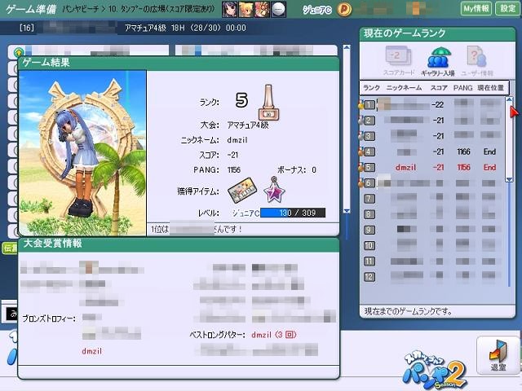522x391 pixels.
Task: Click the third character avatar in top bar
Action: 262,9
